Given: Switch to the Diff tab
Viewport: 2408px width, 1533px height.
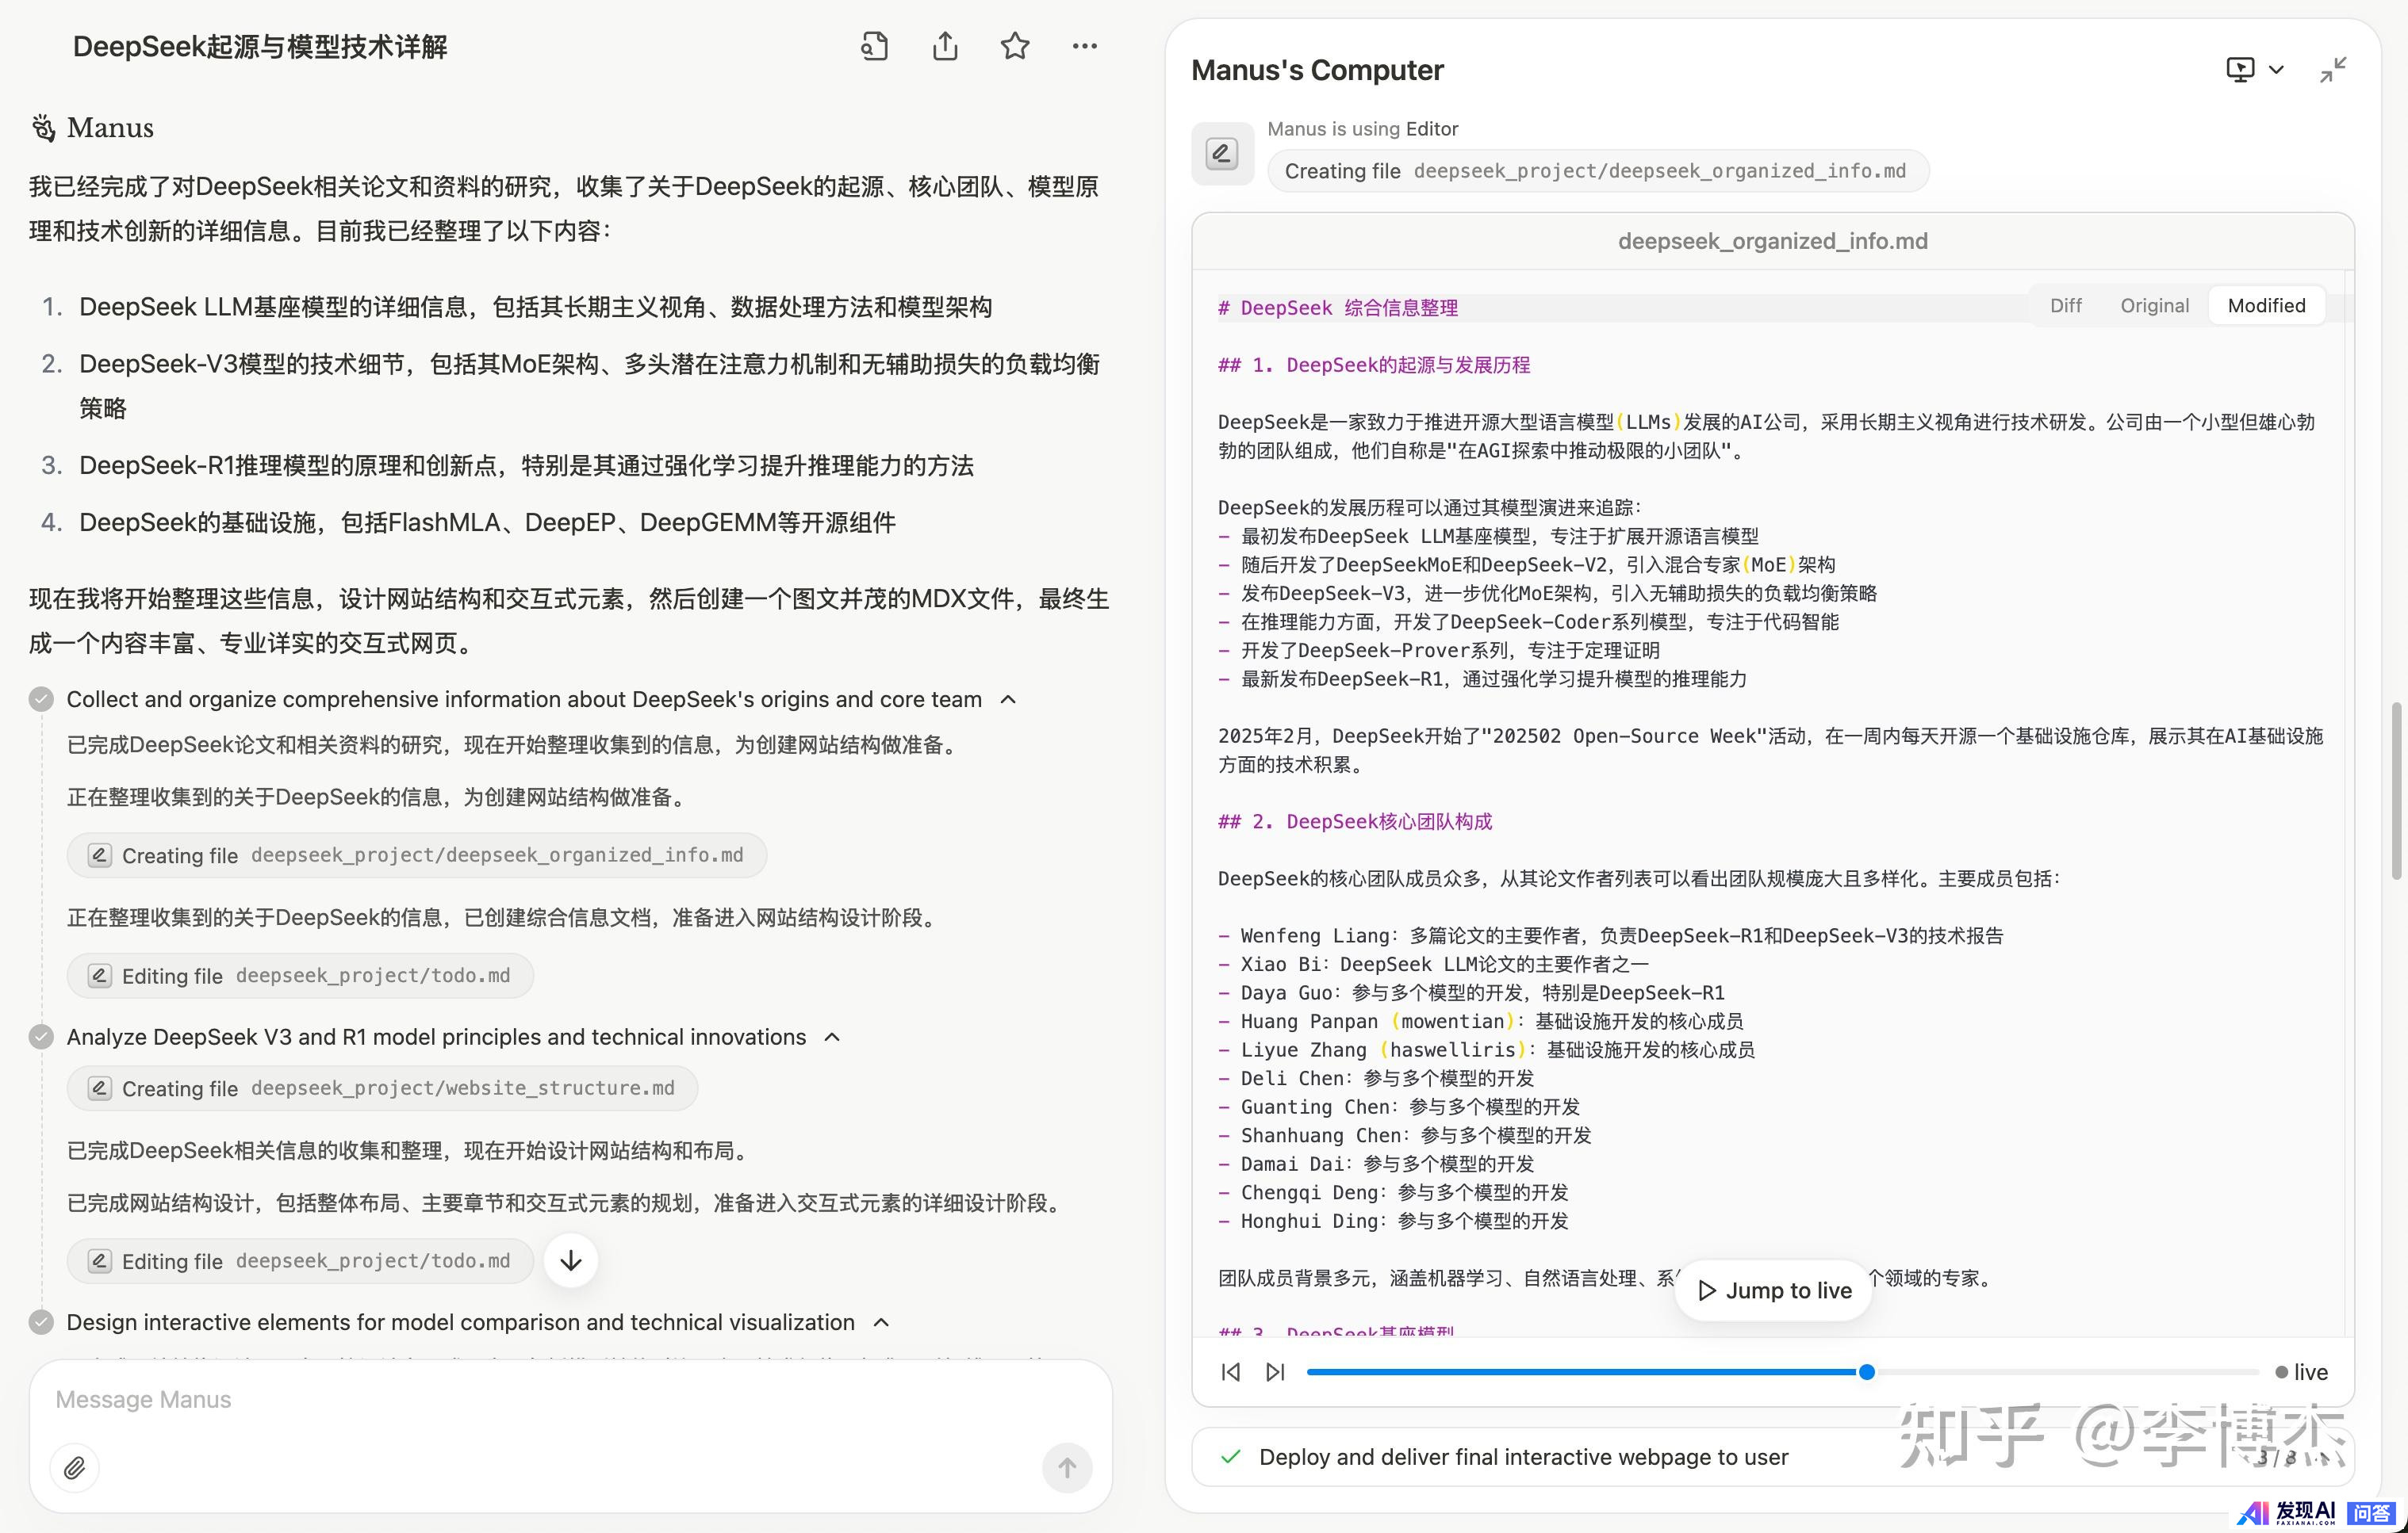Looking at the screenshot, I should [2065, 306].
